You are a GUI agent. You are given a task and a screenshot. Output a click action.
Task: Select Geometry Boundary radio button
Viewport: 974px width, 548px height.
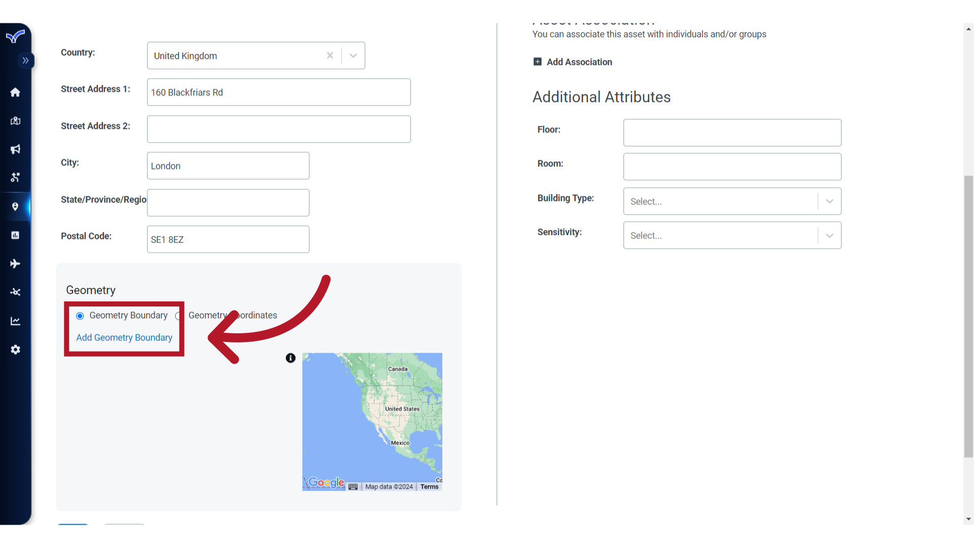click(x=80, y=315)
